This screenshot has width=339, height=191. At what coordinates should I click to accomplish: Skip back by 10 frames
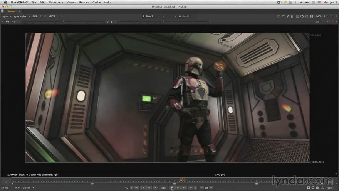point(202,188)
